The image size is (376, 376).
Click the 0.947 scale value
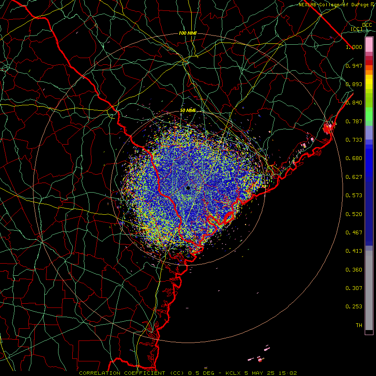point(354,66)
